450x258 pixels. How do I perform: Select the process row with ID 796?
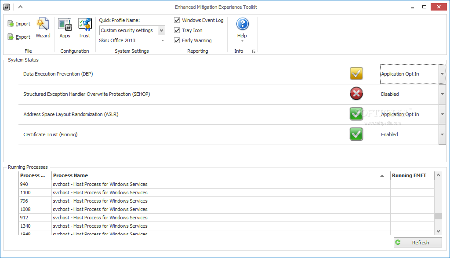[221, 201]
